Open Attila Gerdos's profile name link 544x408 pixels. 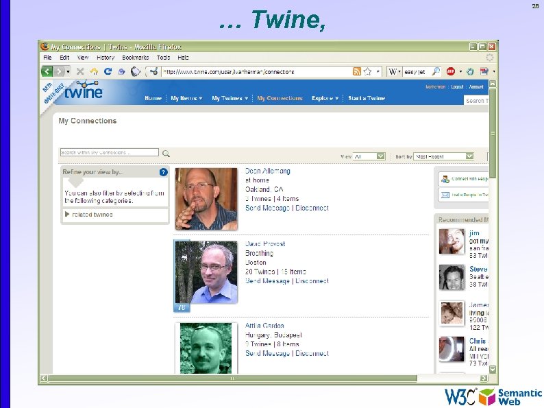point(264,326)
